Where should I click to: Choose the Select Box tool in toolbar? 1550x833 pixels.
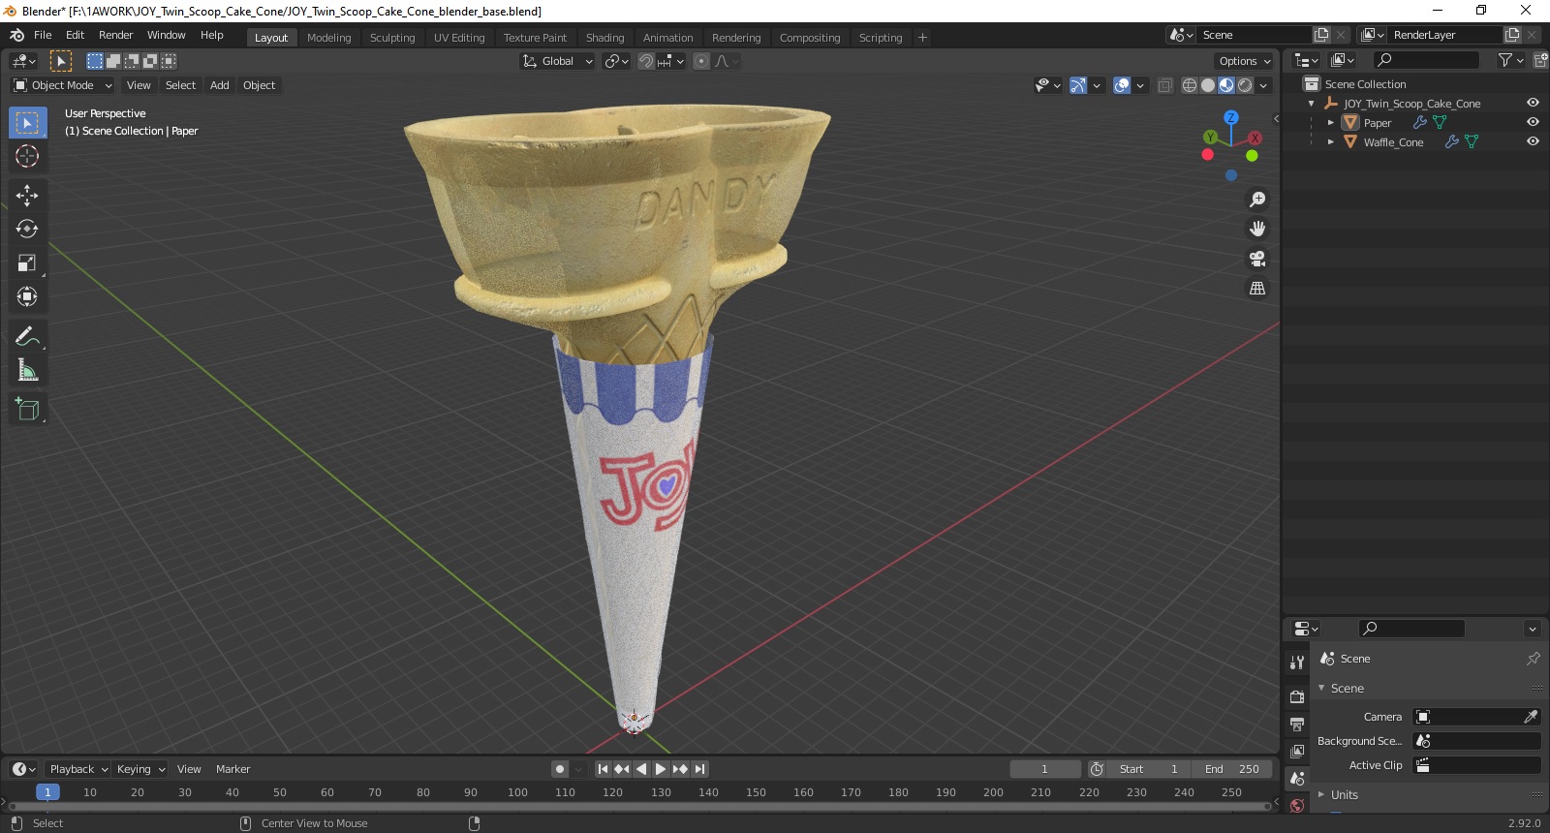point(27,123)
